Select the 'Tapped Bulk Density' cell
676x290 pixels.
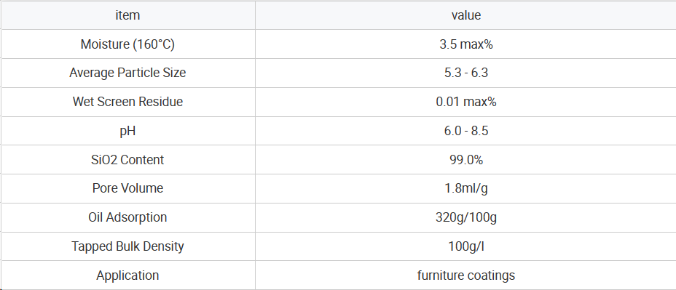pyautogui.click(x=127, y=246)
